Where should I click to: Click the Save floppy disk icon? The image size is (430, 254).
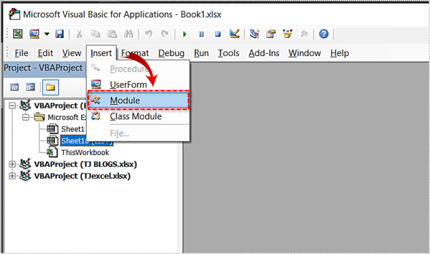59,34
